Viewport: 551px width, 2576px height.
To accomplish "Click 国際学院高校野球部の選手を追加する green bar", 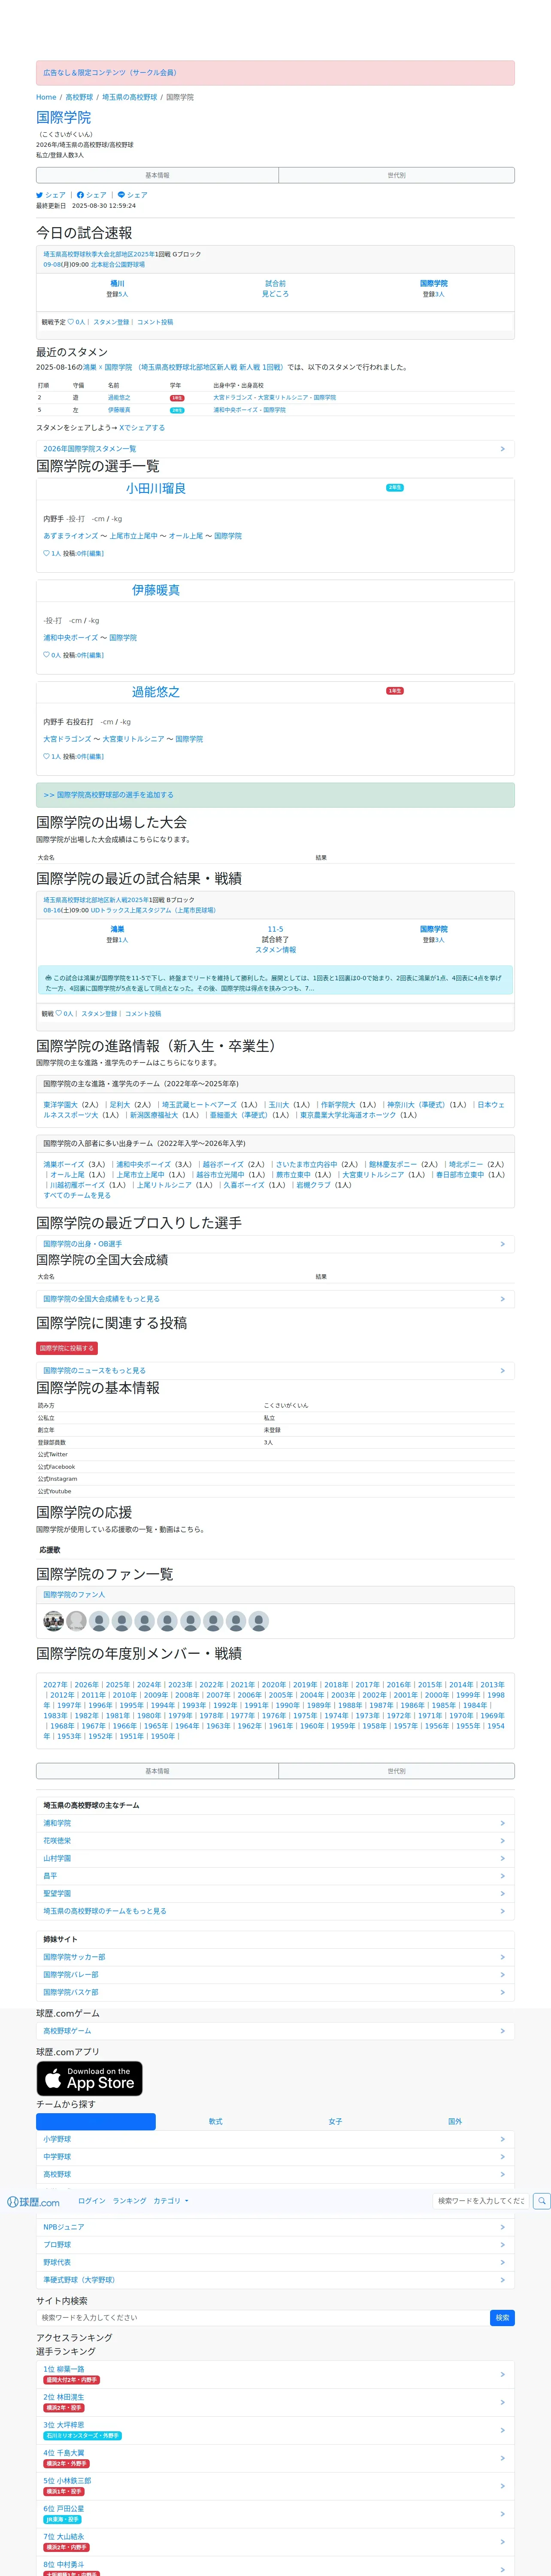I will (x=275, y=795).
